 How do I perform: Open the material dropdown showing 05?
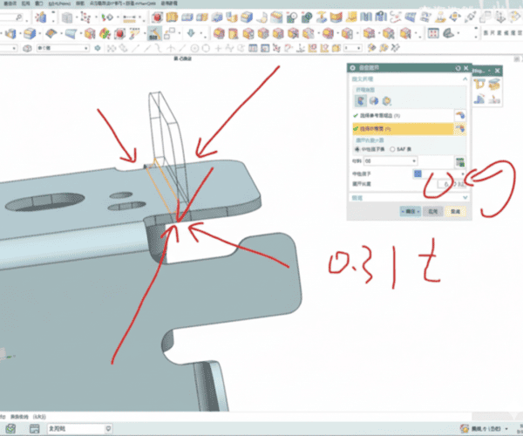coord(391,161)
